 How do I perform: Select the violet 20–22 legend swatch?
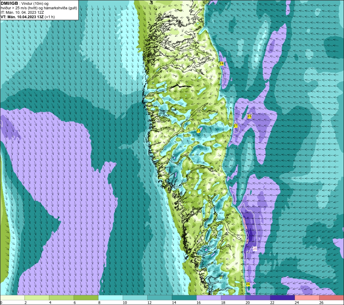coord(258,297)
